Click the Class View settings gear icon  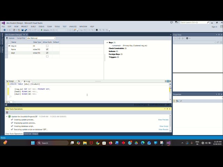click(187, 38)
